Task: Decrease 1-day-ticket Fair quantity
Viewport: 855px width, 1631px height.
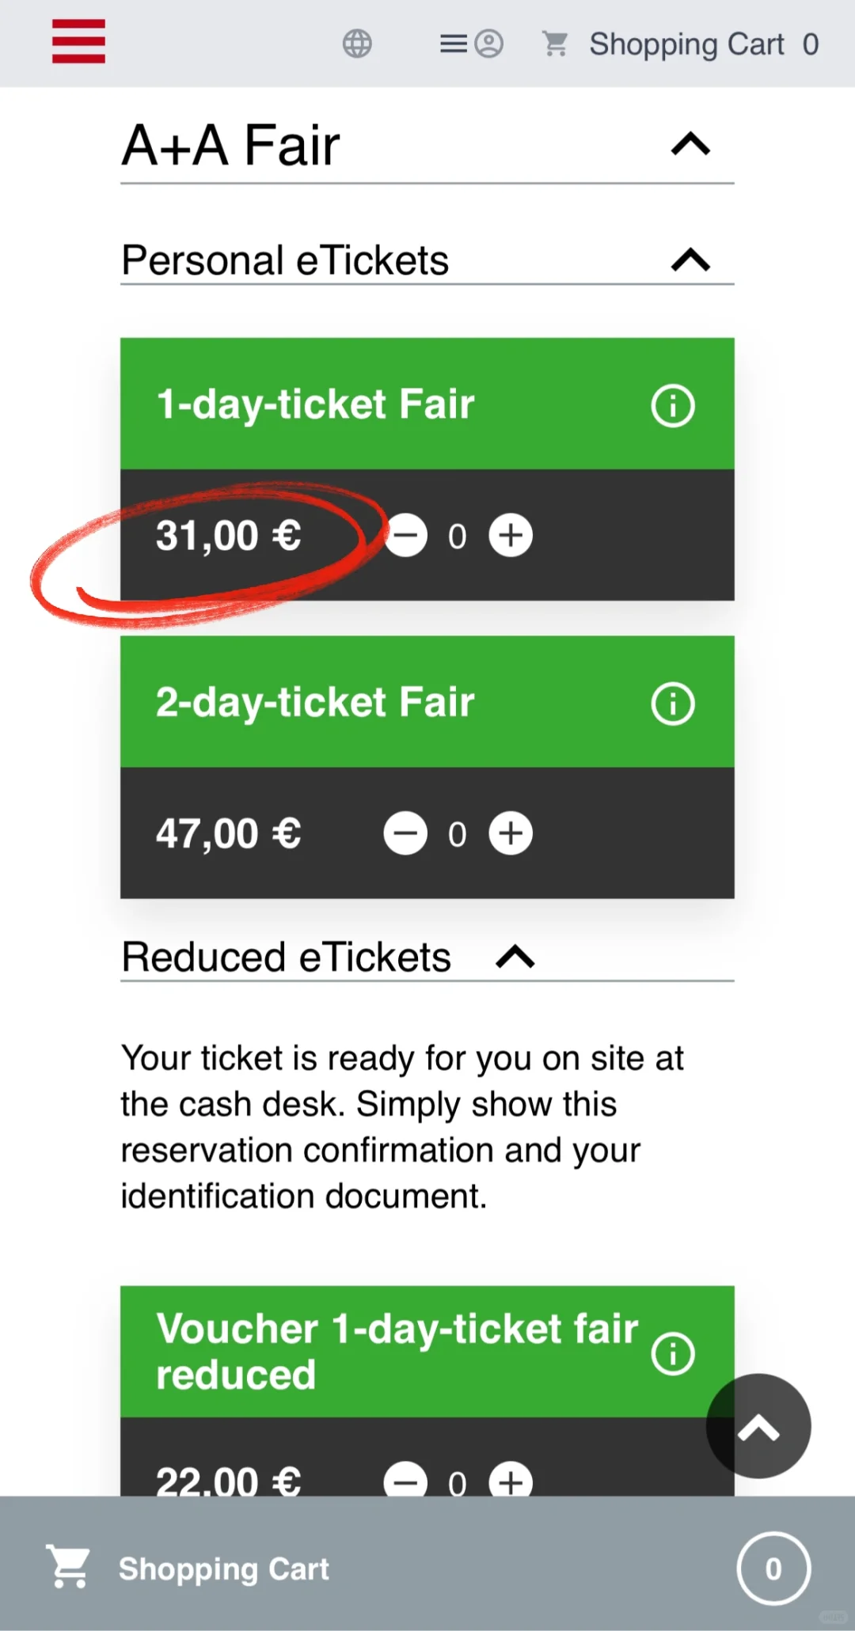Action: [x=406, y=536]
